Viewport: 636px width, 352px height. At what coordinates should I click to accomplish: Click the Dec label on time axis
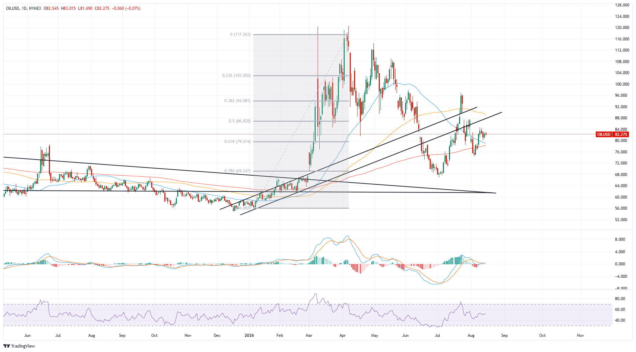[217, 335]
